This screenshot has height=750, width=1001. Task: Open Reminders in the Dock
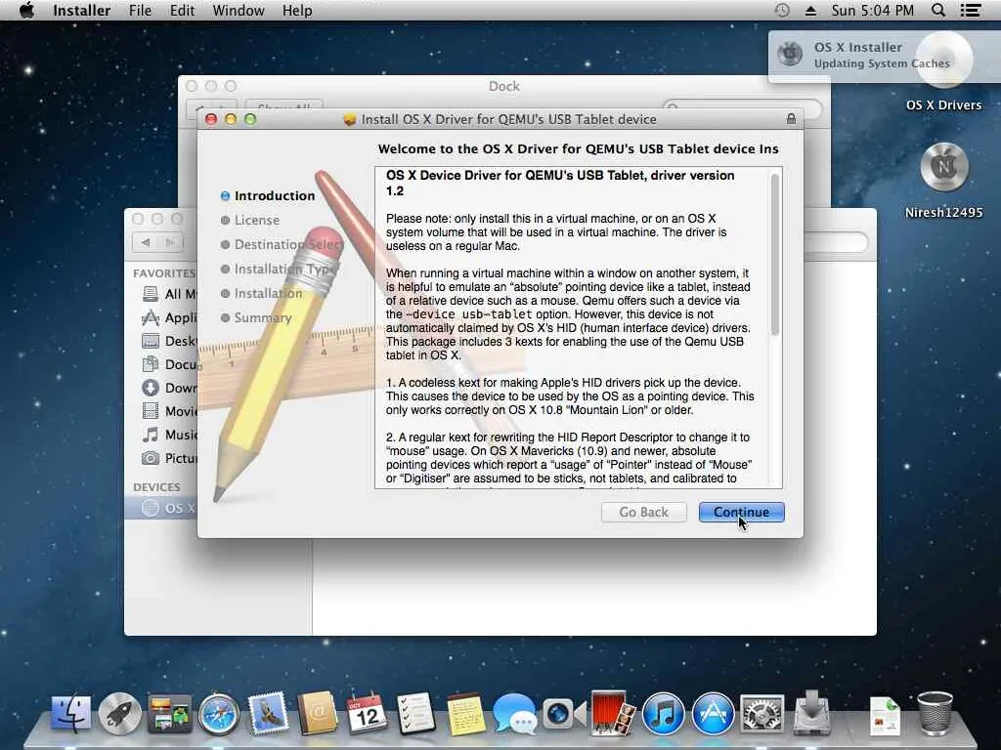tap(415, 712)
